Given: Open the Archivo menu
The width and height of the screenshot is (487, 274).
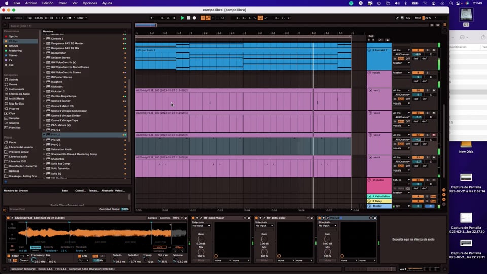Looking at the screenshot, I should pyautogui.click(x=31, y=3).
